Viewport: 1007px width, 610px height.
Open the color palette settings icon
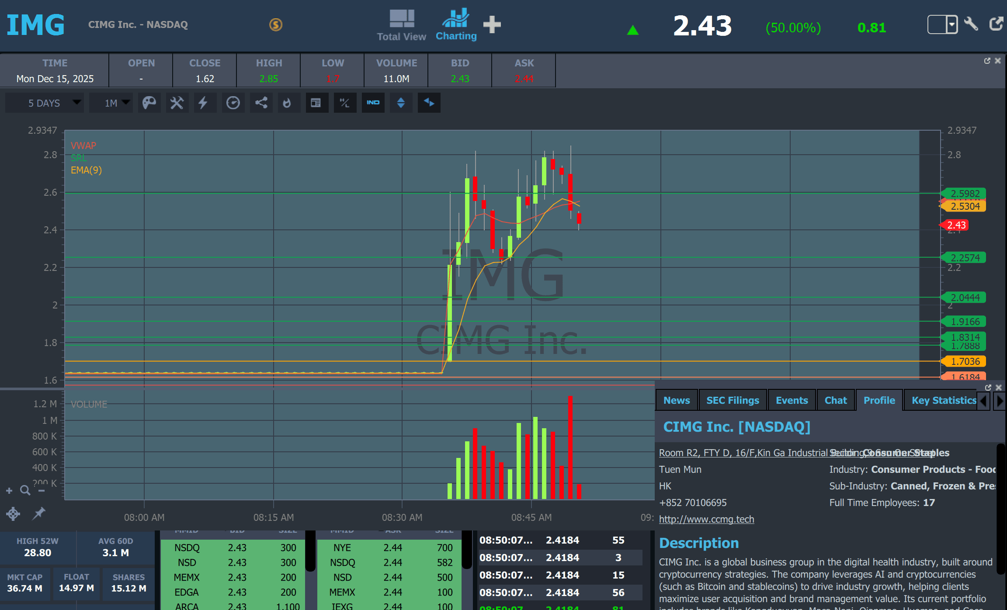click(x=149, y=103)
